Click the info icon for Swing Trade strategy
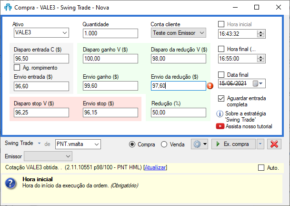 (x=220, y=113)
